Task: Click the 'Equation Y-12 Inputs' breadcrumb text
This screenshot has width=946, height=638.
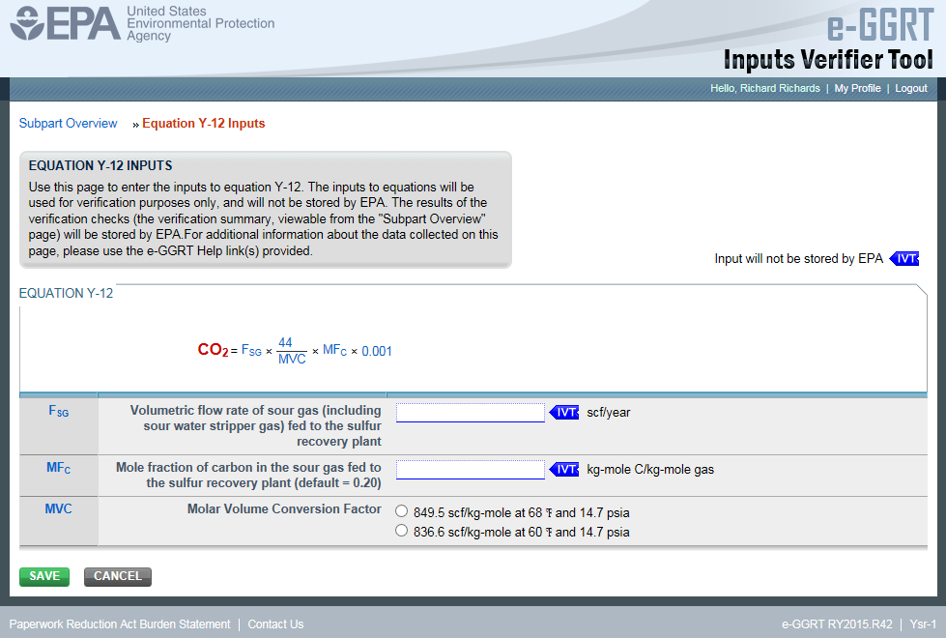Action: [204, 123]
